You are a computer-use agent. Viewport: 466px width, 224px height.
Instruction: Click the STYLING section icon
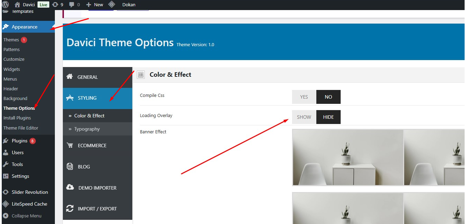pos(70,98)
